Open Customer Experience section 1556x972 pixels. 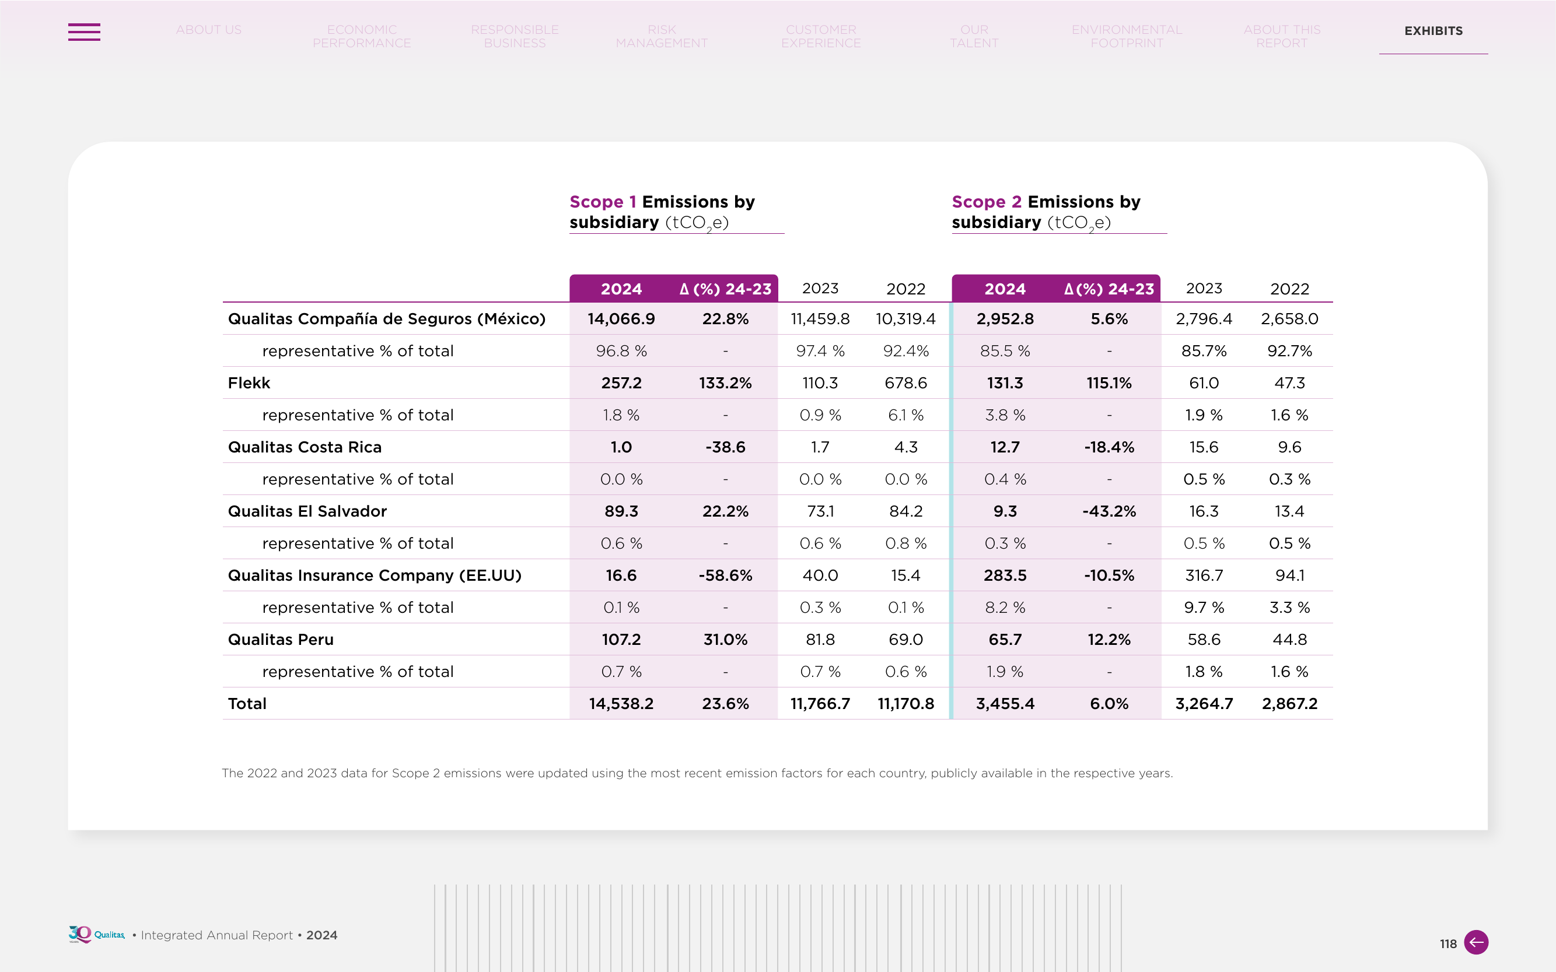821,37
